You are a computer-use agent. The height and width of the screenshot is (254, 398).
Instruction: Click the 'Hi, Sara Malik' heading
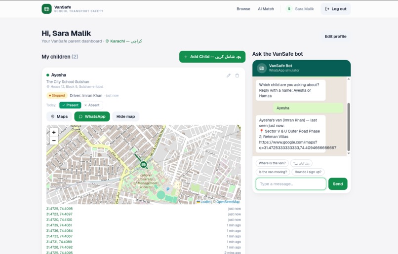[x=66, y=33]
